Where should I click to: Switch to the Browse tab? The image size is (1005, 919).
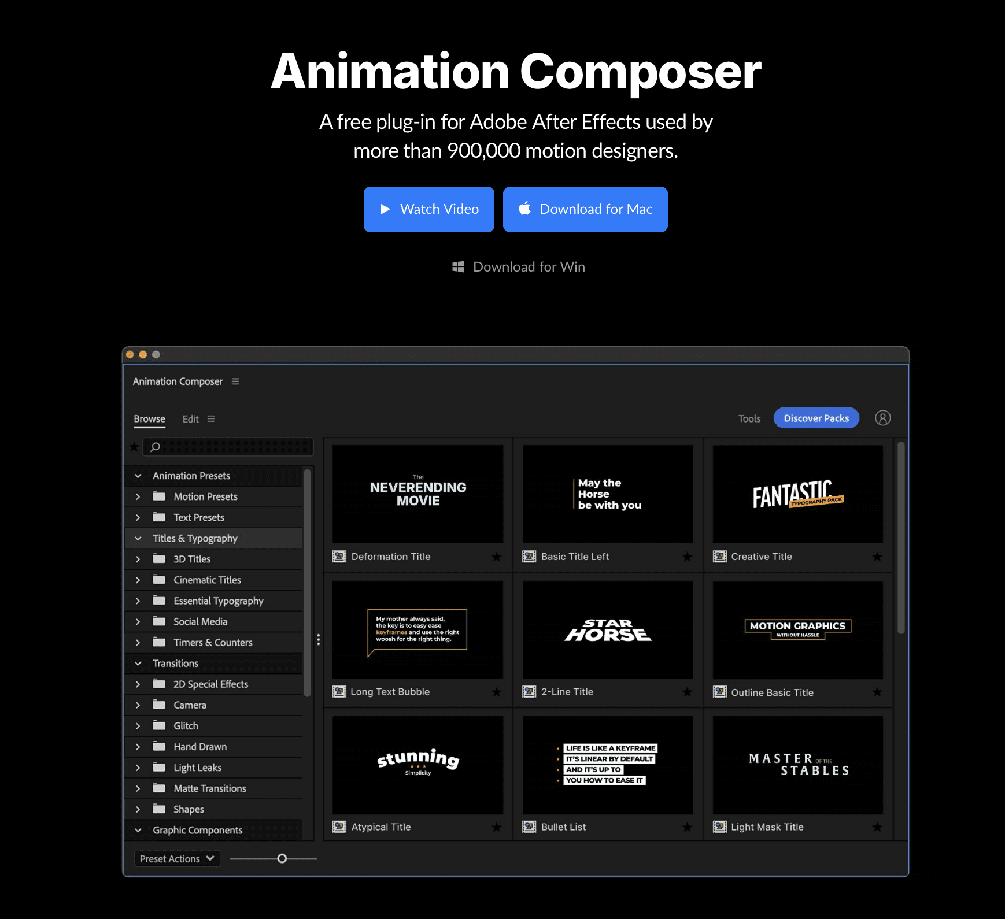click(150, 419)
